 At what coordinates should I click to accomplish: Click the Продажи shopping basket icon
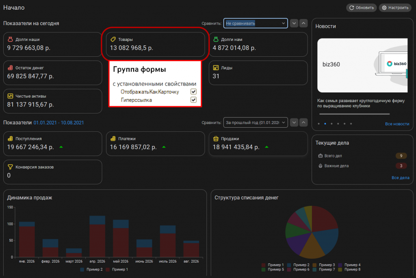216,139
